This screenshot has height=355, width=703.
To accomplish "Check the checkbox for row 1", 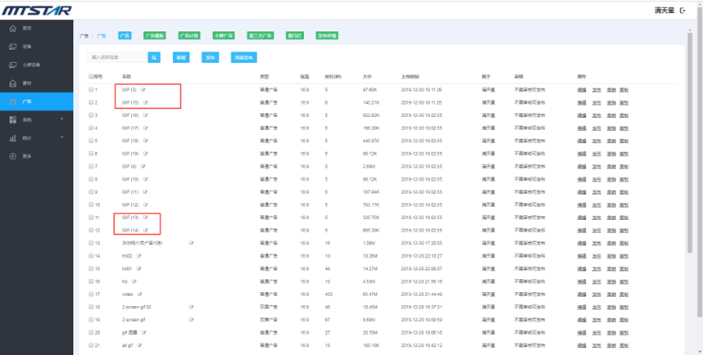I will [x=91, y=89].
